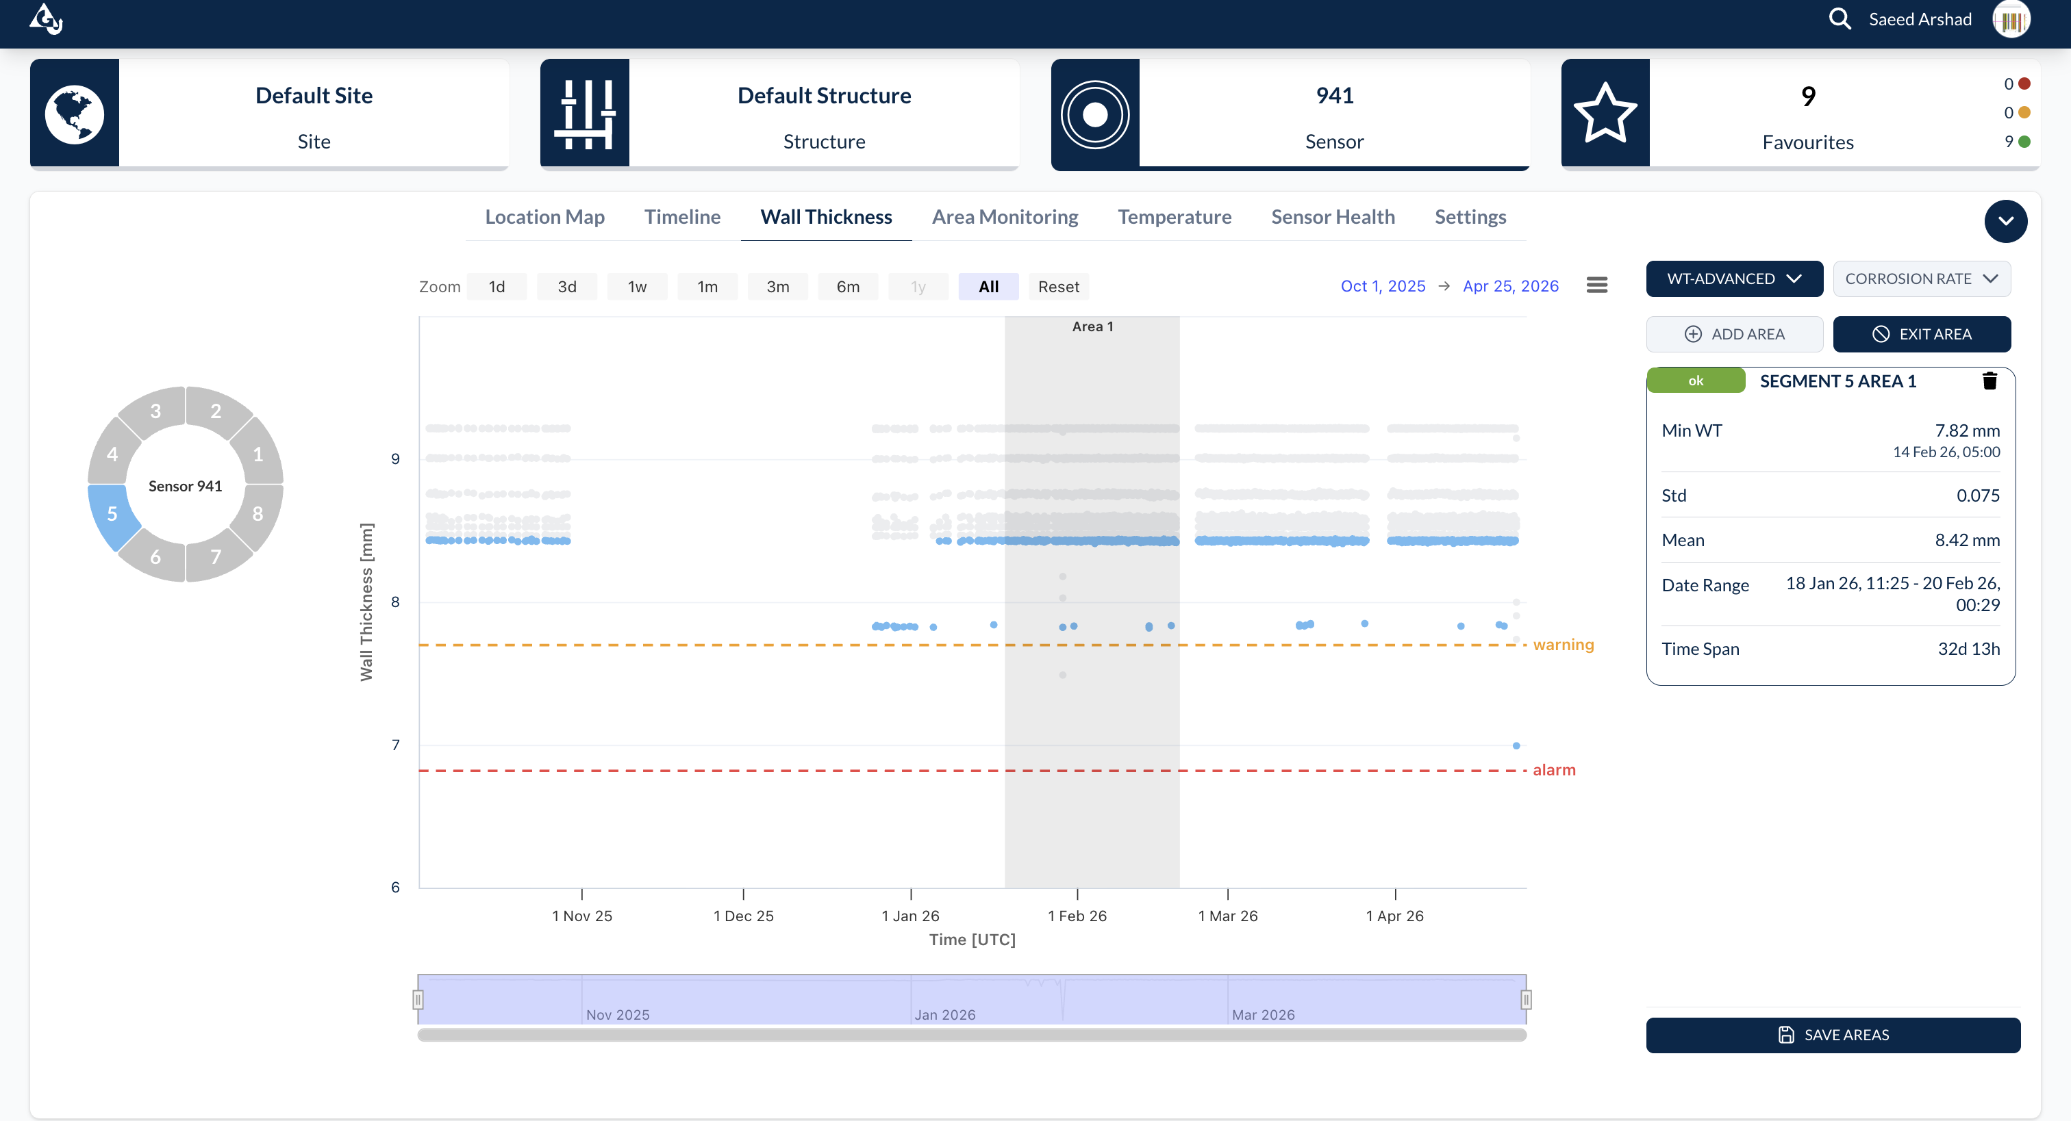Click the Mean value 8.42 mm
Viewport: 2071px width, 1121px height.
1966,540
